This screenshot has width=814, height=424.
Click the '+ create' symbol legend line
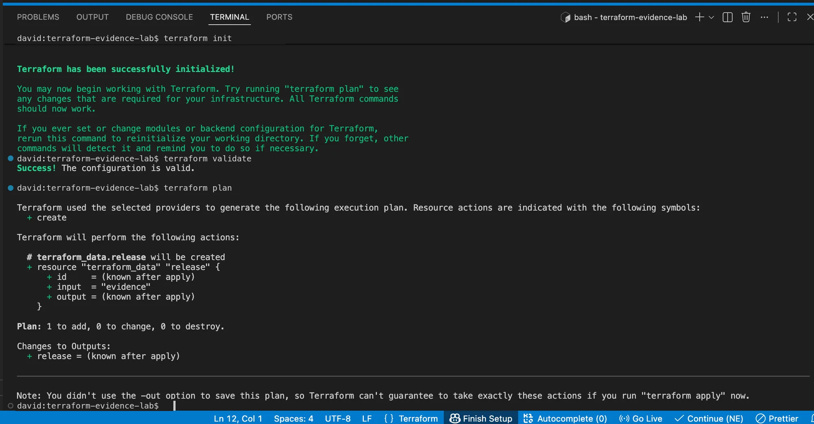click(x=47, y=217)
